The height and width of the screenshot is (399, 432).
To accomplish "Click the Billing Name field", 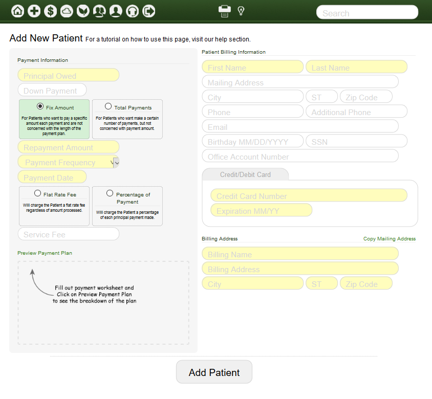I will click(300, 254).
